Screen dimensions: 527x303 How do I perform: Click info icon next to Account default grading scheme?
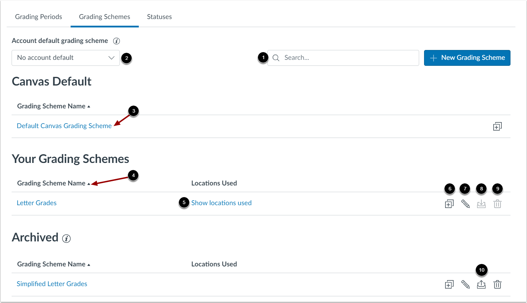point(117,41)
